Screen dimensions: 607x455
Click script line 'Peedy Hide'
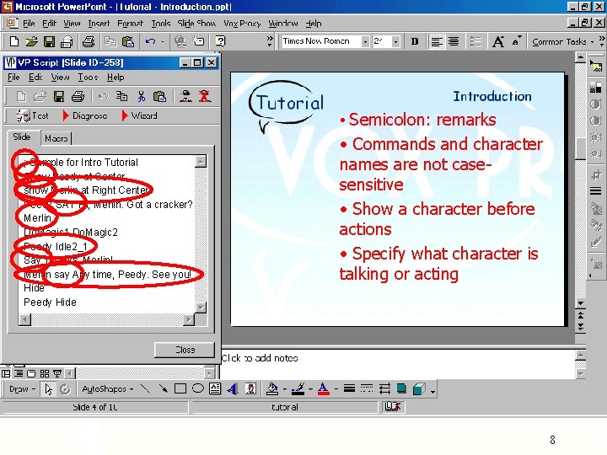pos(50,302)
